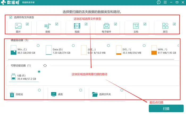Click the 文档 document type icon
The width and height of the screenshot is (186, 114).
136,26
